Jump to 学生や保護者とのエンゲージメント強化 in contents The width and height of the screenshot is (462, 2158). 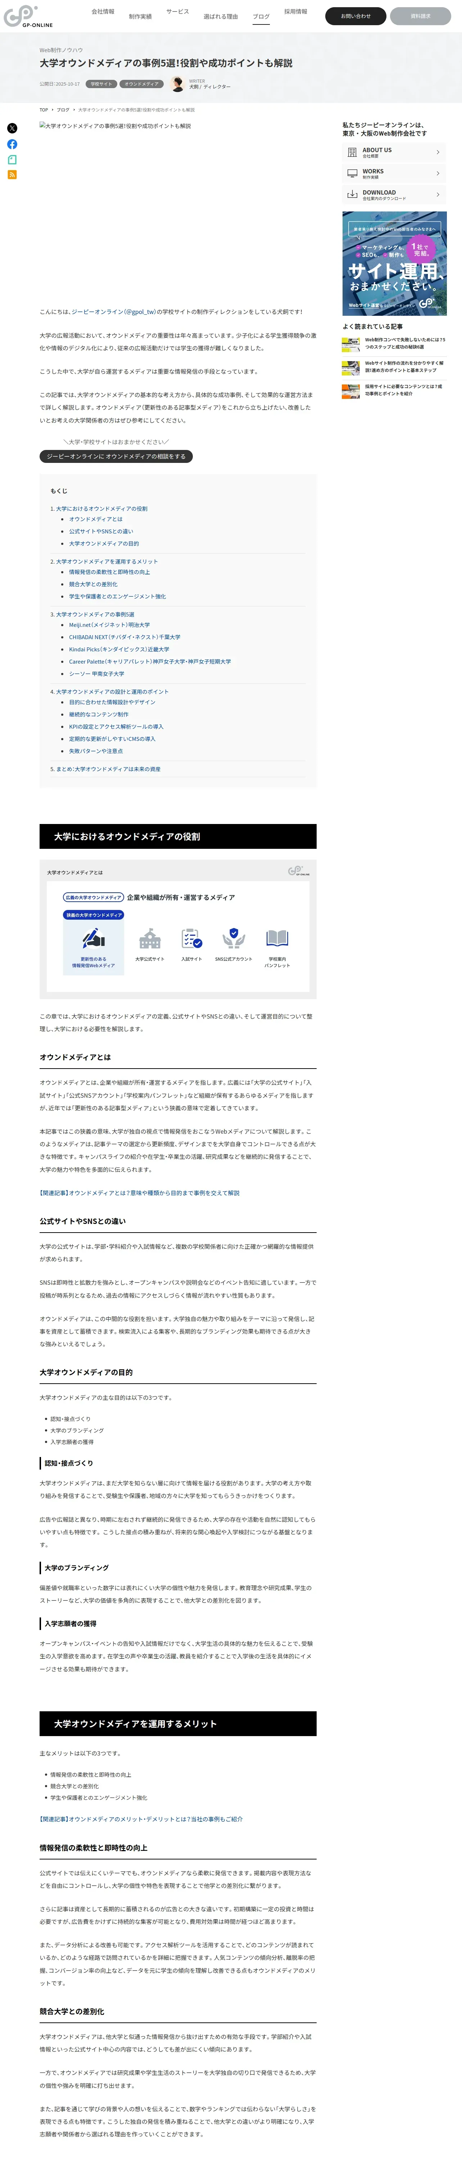click(x=117, y=596)
